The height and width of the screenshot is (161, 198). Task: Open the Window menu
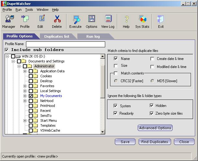point(42,10)
